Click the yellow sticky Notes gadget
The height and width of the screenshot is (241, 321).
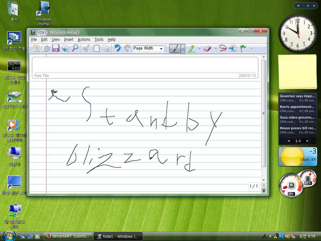297,72
